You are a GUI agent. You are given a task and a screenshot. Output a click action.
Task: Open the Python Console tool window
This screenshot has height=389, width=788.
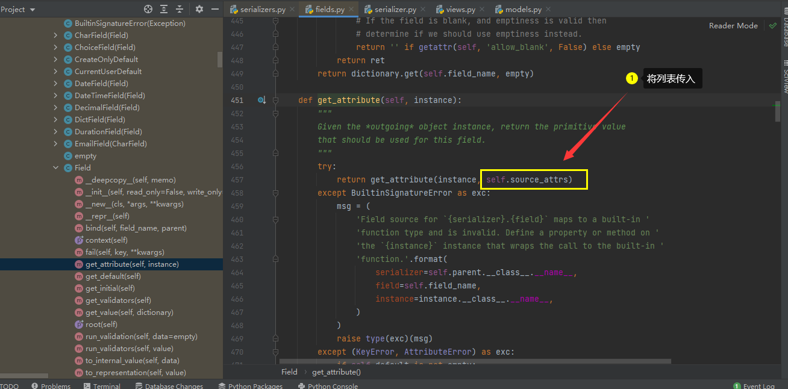pyautogui.click(x=327, y=386)
